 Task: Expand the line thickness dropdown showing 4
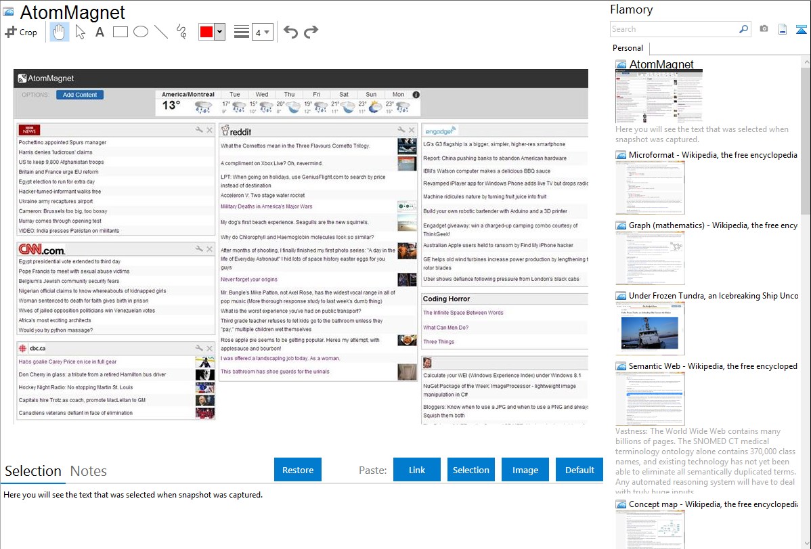coord(267,32)
